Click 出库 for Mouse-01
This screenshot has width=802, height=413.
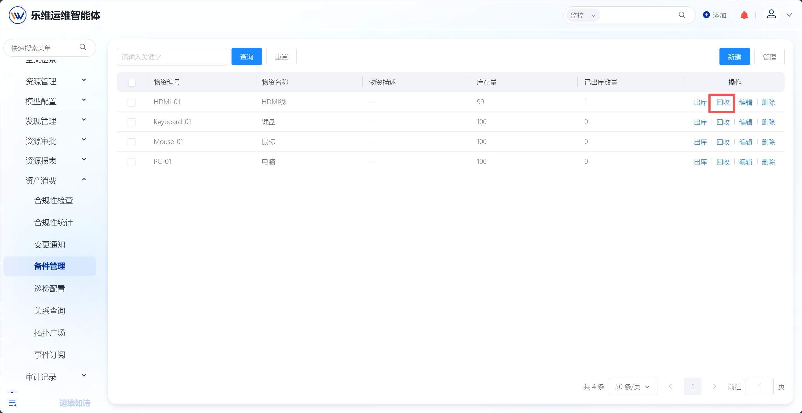click(x=701, y=142)
